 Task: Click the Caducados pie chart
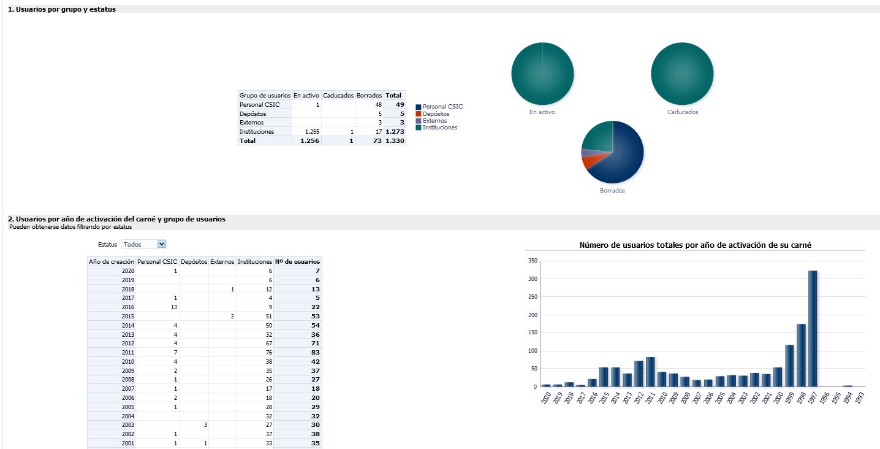pos(682,74)
